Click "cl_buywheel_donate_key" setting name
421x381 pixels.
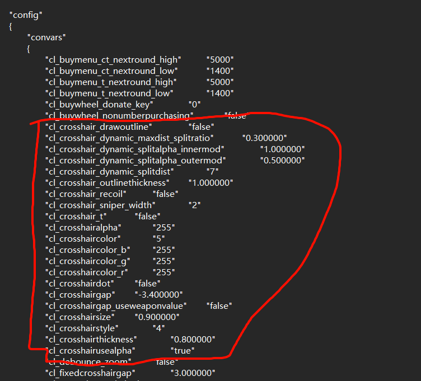pos(99,105)
